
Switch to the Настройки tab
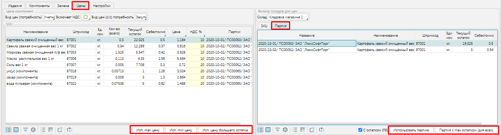(101, 6)
